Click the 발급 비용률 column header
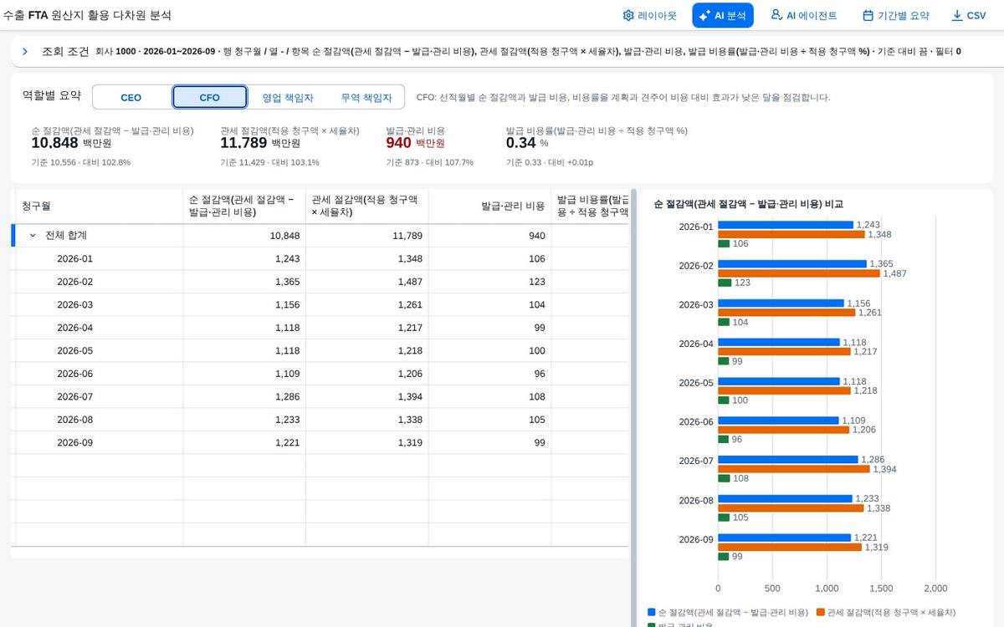Viewport: 1004px width, 627px height. [x=591, y=206]
